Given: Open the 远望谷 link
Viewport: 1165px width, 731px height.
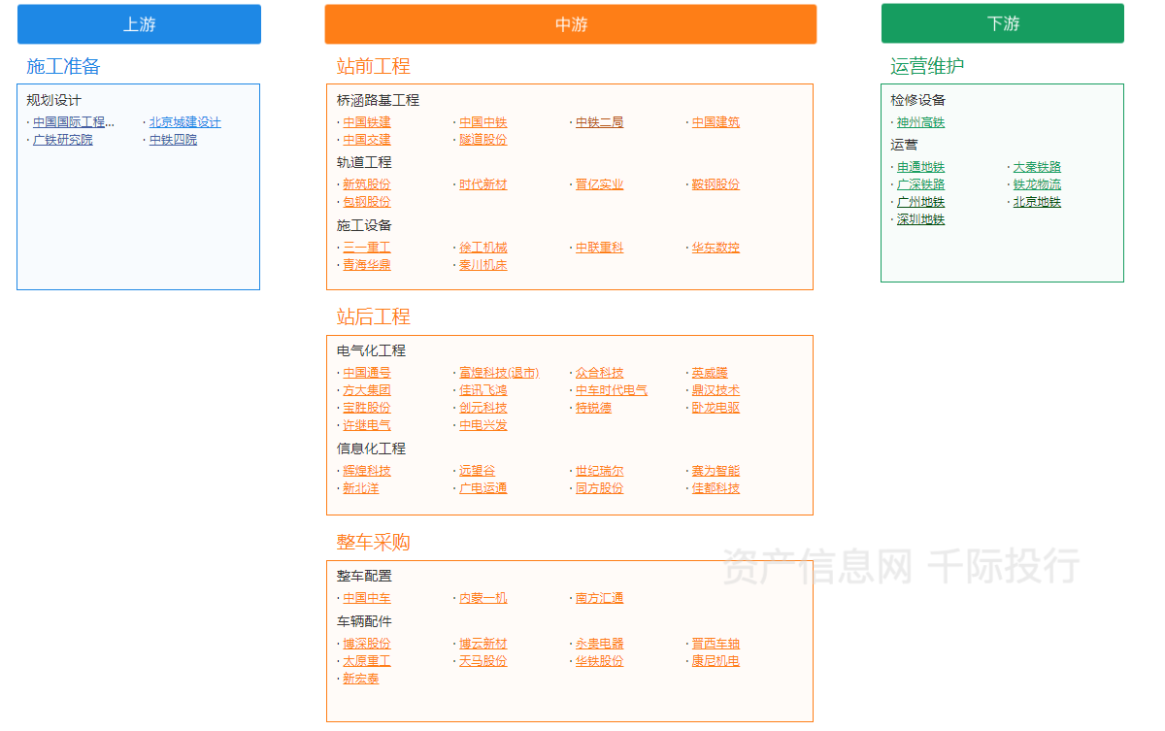Looking at the screenshot, I should tap(478, 471).
